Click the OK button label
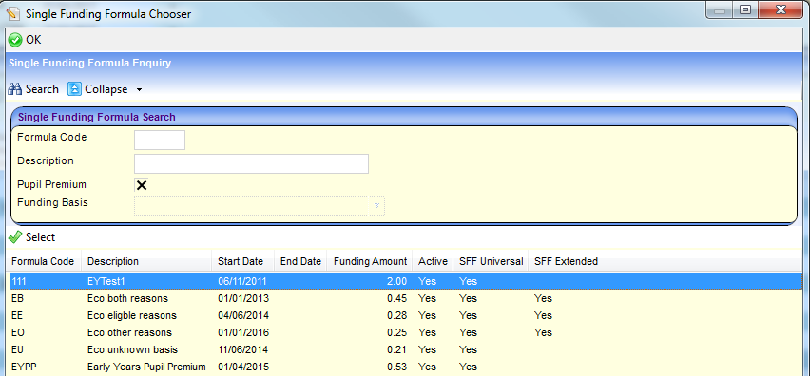810x376 pixels. pyautogui.click(x=33, y=40)
